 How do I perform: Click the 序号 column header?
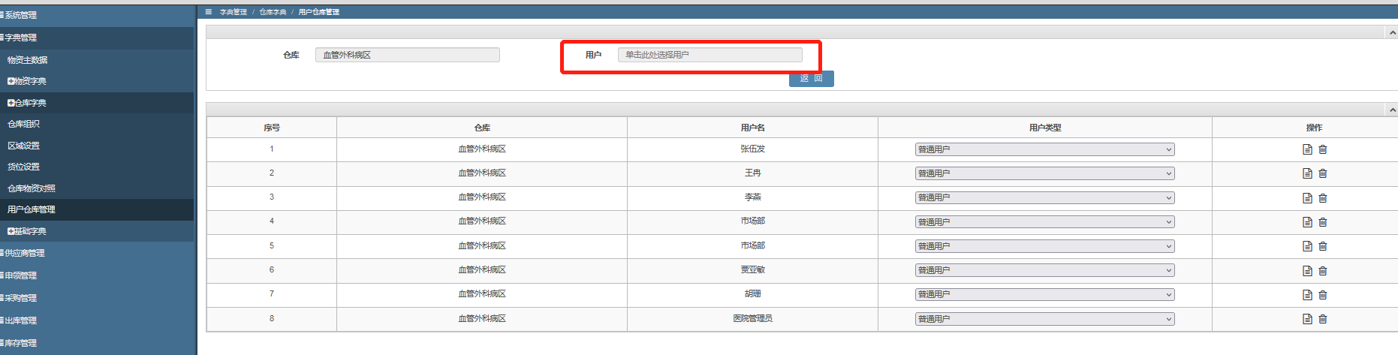click(272, 128)
